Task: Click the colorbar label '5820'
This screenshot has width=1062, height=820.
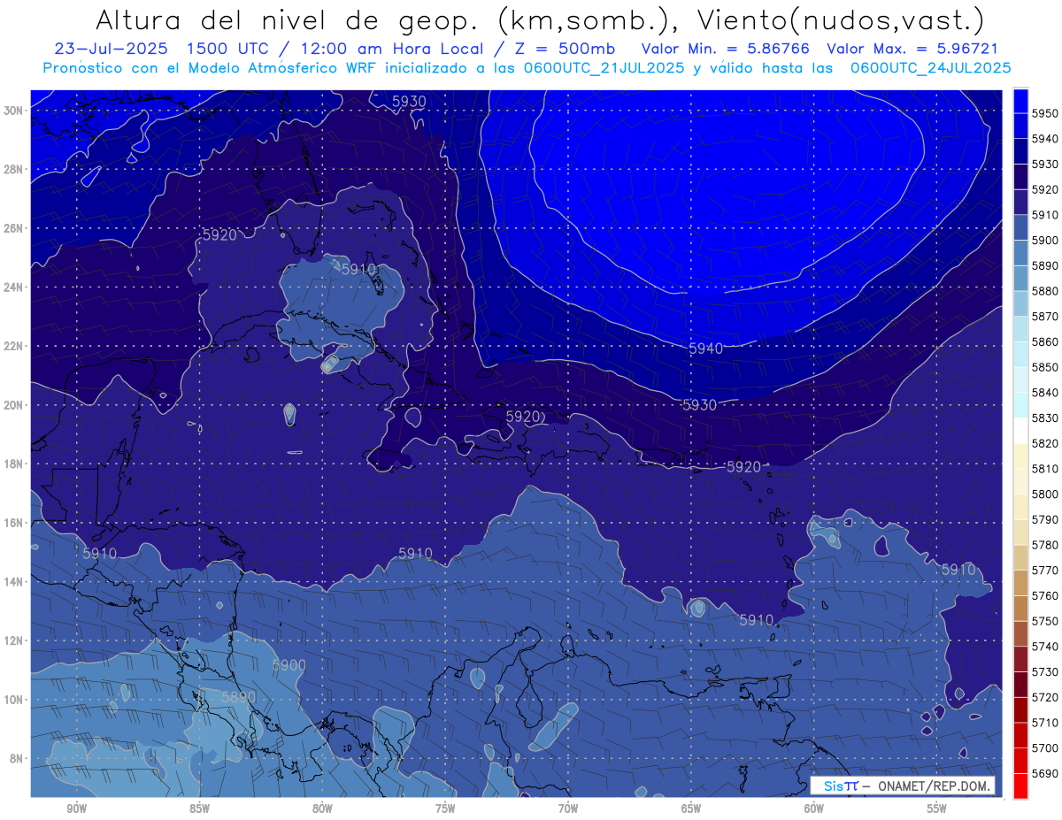Action: 1044,443
